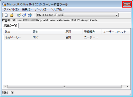
Task: Open the 編集(E) menu
Action: 27,9
